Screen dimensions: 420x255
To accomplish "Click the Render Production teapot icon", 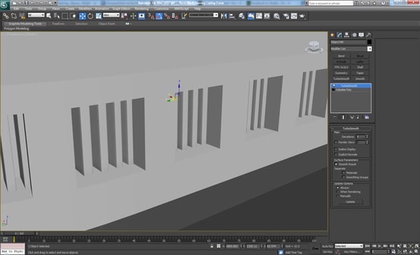I will 303,16.
